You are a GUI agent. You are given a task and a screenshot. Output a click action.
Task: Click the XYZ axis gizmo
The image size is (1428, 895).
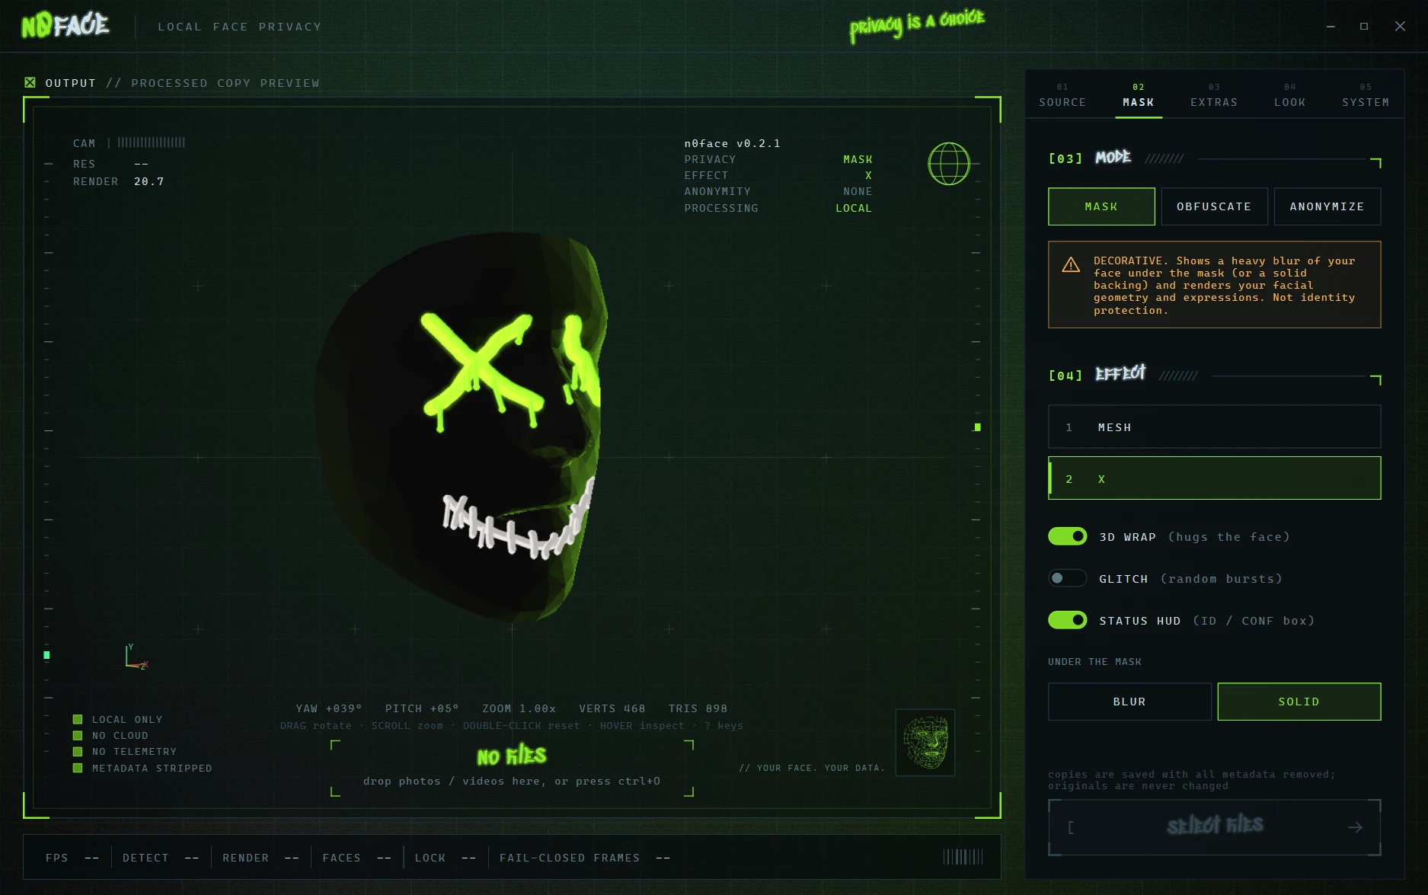pyautogui.click(x=136, y=657)
